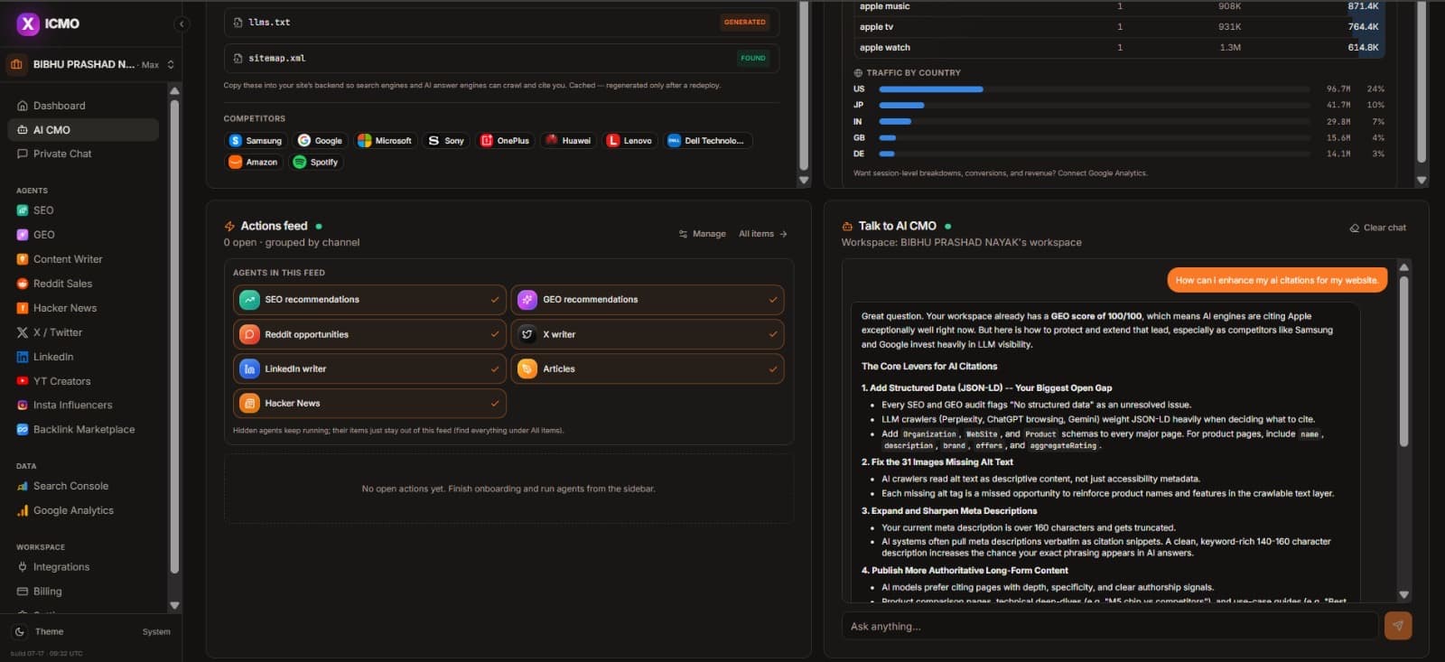Click the GENERATED badge on llms.txt
The width and height of the screenshot is (1445, 662).
pos(744,22)
